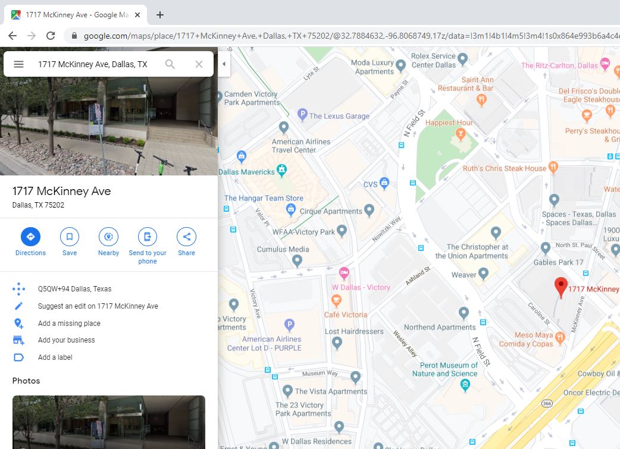Open the hamburger menu in search box
This screenshot has height=449, width=620.
tap(18, 64)
